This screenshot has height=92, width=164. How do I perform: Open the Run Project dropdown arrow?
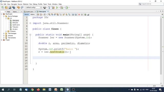59,7
